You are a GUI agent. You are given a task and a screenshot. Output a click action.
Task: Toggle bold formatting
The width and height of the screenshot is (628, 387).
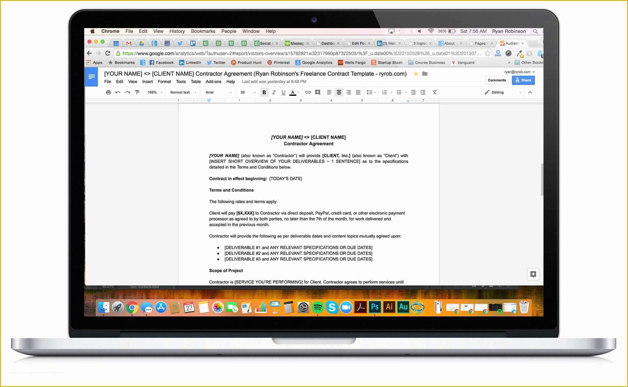tap(264, 92)
